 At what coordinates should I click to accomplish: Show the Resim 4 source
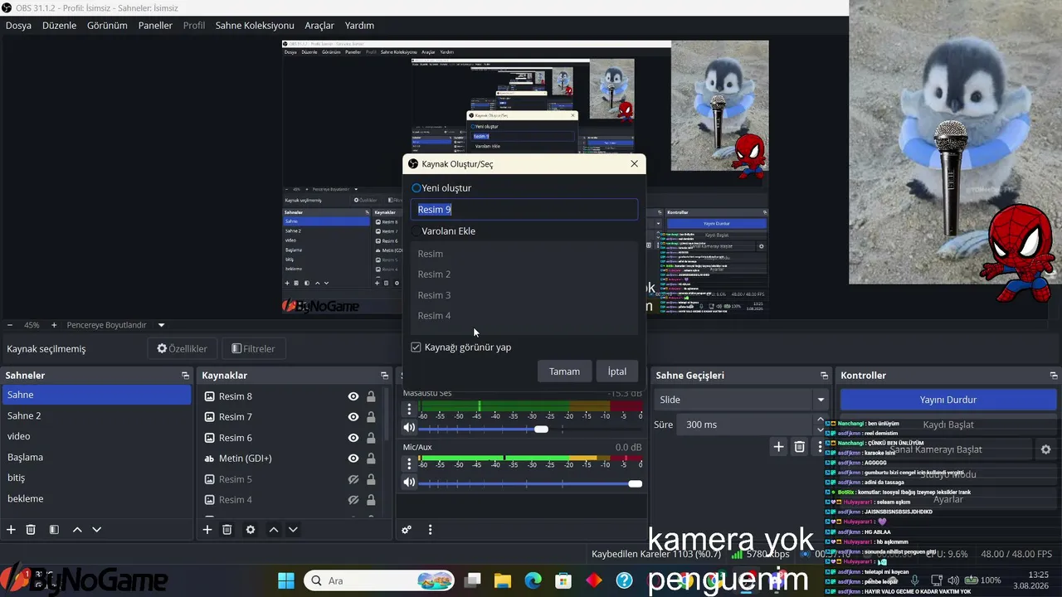tap(353, 500)
